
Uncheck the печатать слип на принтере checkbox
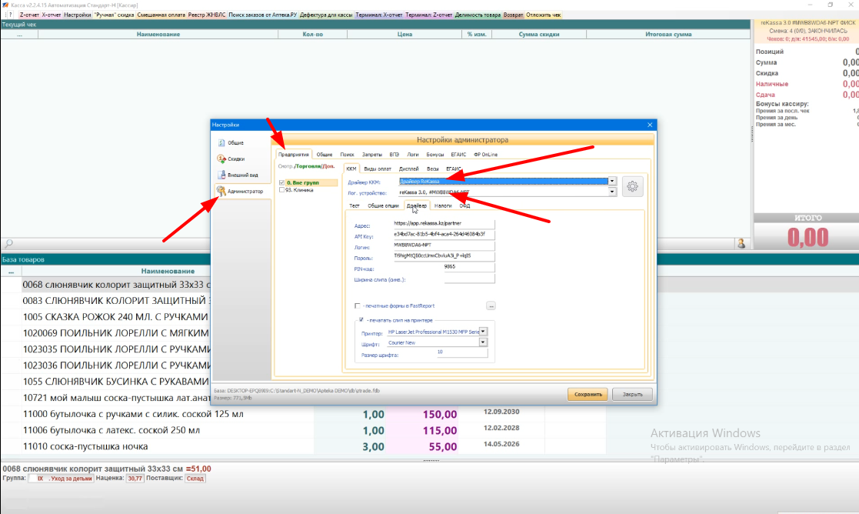coord(361,320)
